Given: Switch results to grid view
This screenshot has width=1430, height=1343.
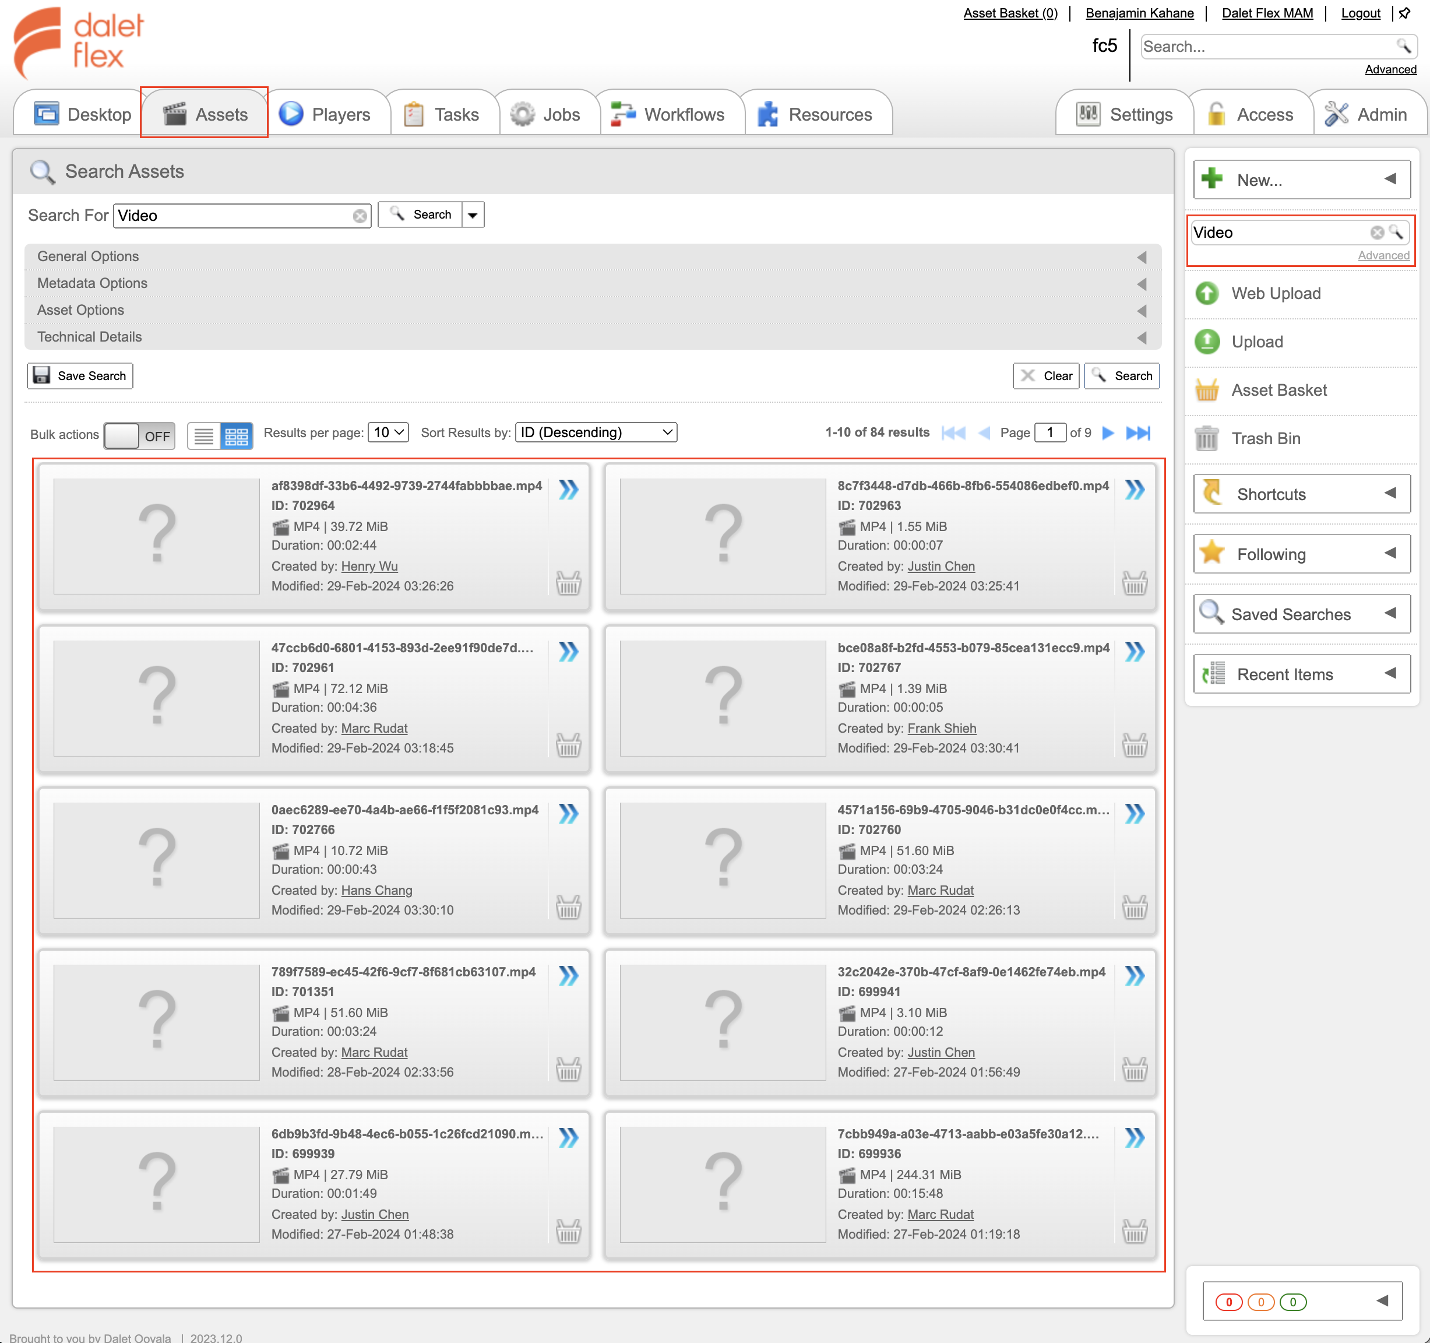Looking at the screenshot, I should point(236,435).
